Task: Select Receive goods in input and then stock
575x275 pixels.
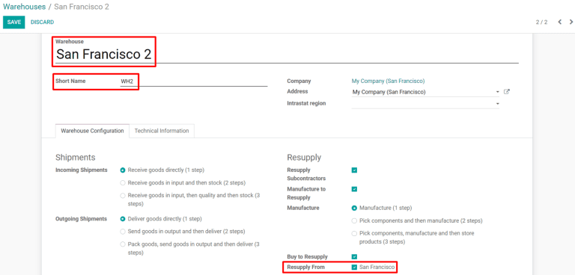Action: pos(123,183)
